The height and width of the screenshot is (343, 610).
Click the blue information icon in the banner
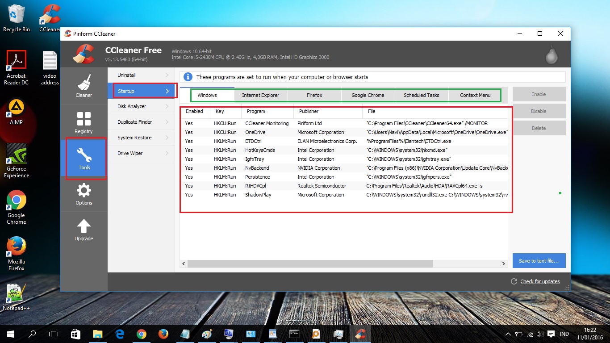pyautogui.click(x=188, y=77)
